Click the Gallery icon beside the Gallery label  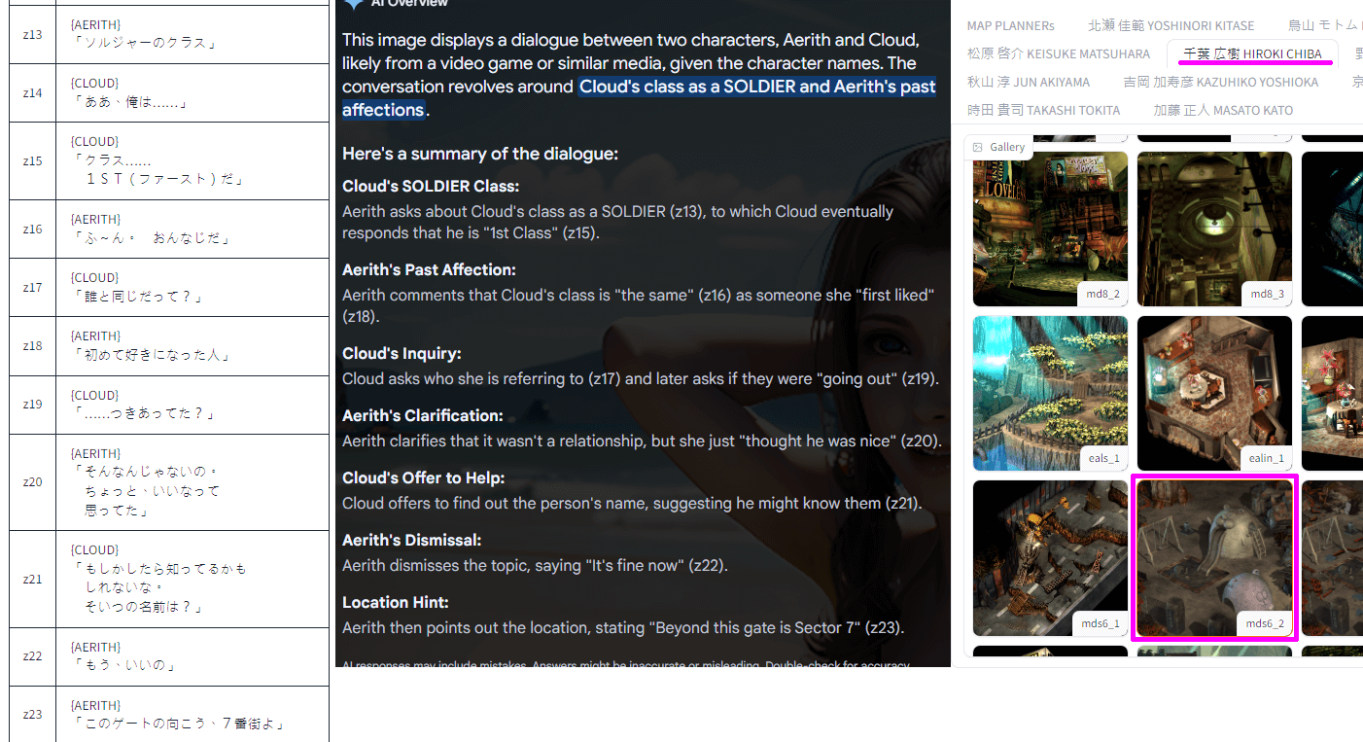[978, 147]
